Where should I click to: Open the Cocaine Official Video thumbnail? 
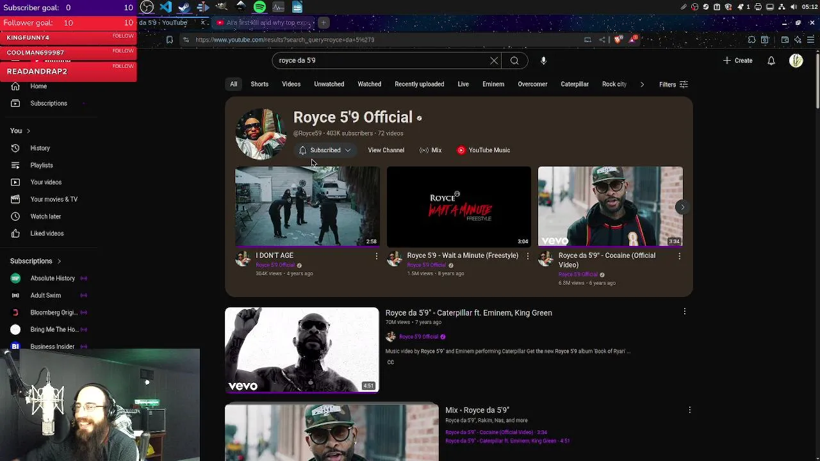[611, 207]
